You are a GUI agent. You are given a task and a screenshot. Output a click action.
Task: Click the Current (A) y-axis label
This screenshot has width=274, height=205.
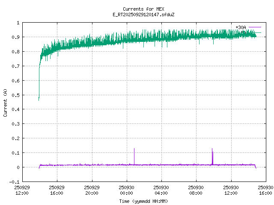6,102
